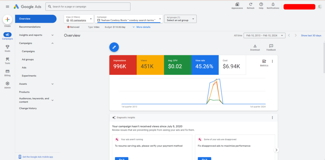Open Ad groups page

[x=28, y=59]
